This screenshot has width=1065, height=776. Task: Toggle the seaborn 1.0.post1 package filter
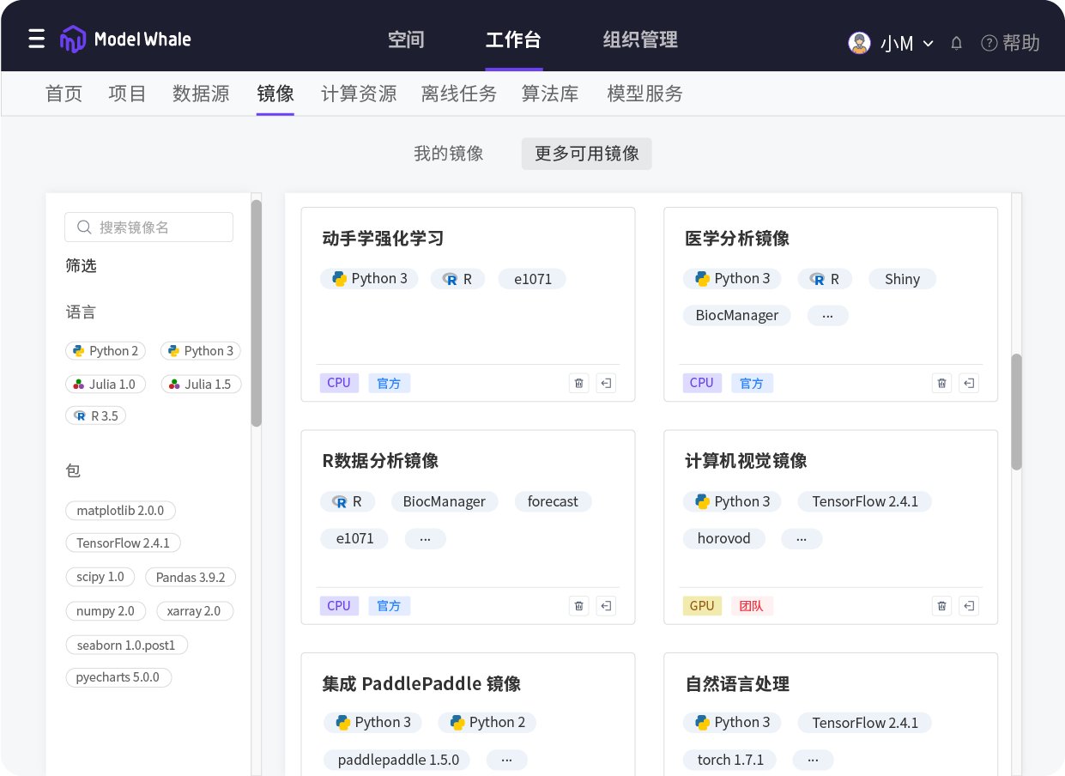coord(126,645)
